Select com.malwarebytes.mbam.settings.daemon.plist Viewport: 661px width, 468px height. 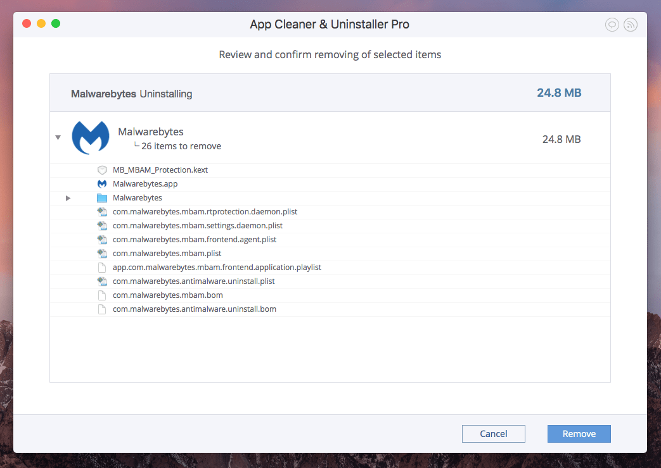pos(198,226)
